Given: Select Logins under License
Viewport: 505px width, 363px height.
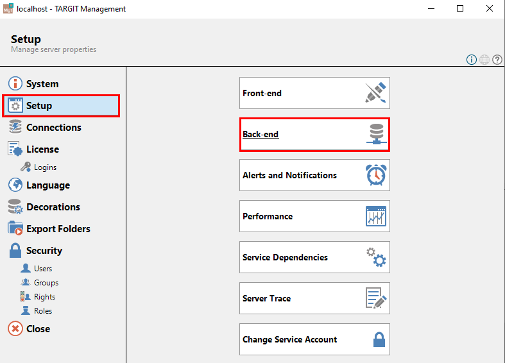Looking at the screenshot, I should pos(45,167).
